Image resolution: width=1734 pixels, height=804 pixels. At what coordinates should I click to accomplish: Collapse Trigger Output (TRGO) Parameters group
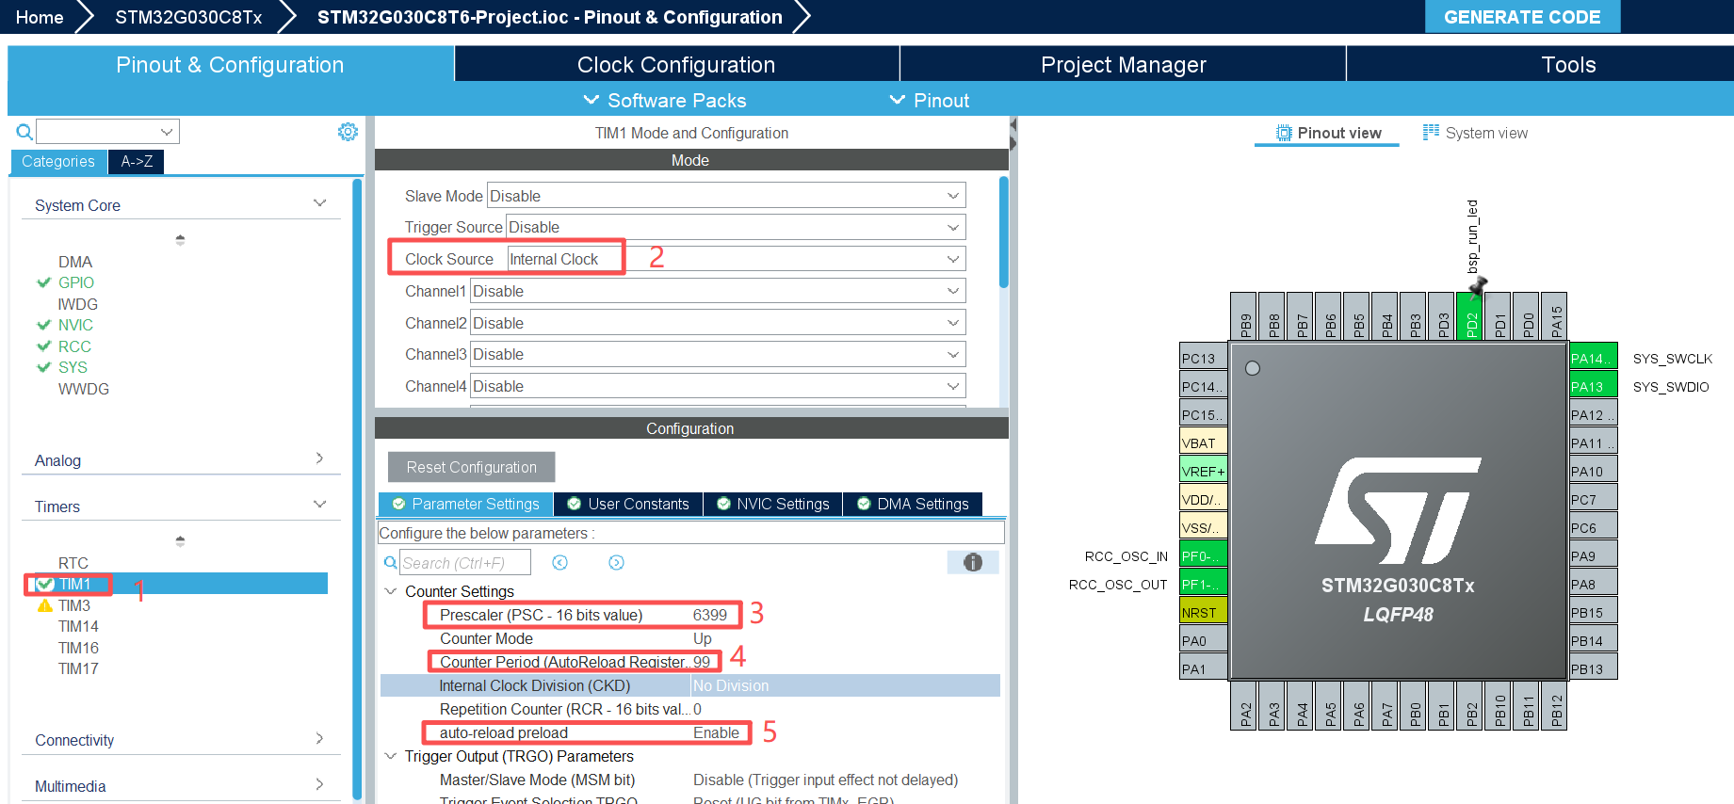pyautogui.click(x=391, y=756)
